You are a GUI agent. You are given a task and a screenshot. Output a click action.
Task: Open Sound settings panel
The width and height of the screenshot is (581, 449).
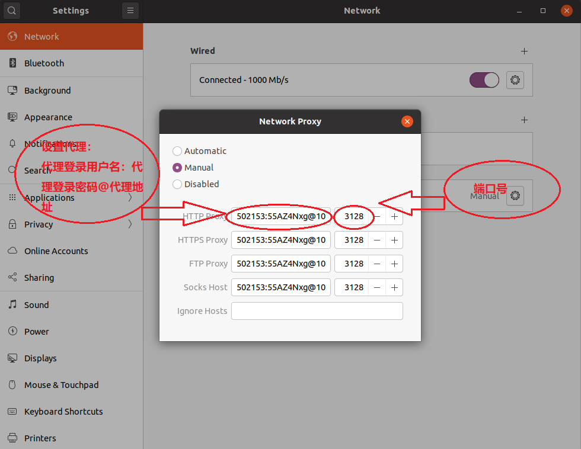coord(72,304)
